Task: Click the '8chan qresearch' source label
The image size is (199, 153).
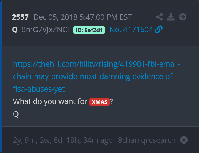Action: (x=147, y=141)
